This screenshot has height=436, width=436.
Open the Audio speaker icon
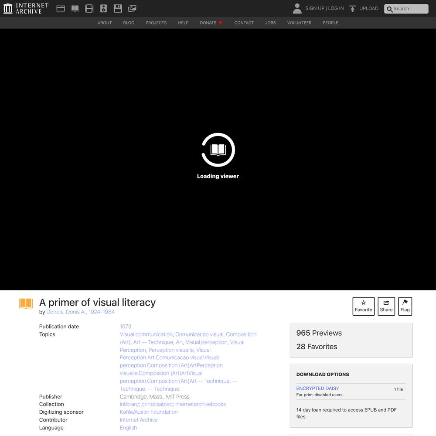pos(103,9)
